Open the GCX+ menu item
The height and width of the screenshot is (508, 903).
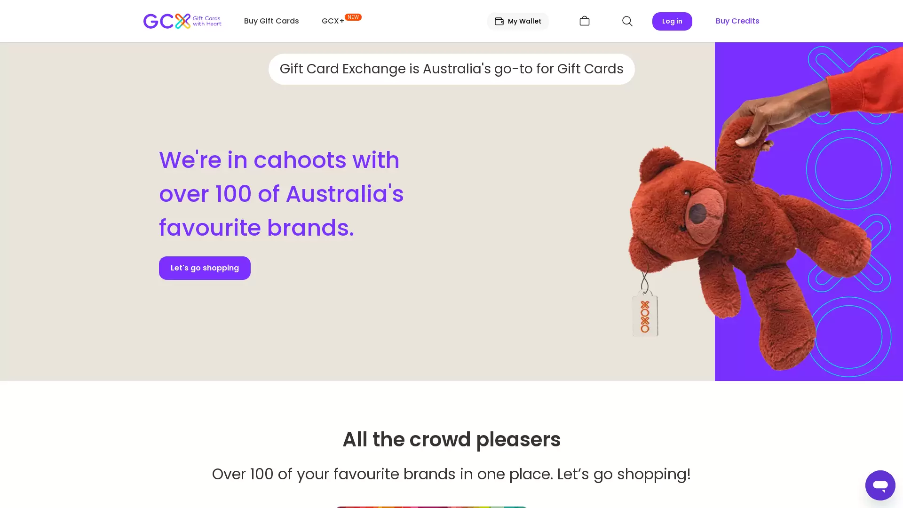[x=333, y=21]
